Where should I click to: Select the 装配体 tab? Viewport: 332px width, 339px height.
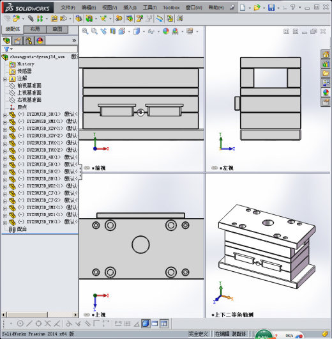click(x=13, y=29)
